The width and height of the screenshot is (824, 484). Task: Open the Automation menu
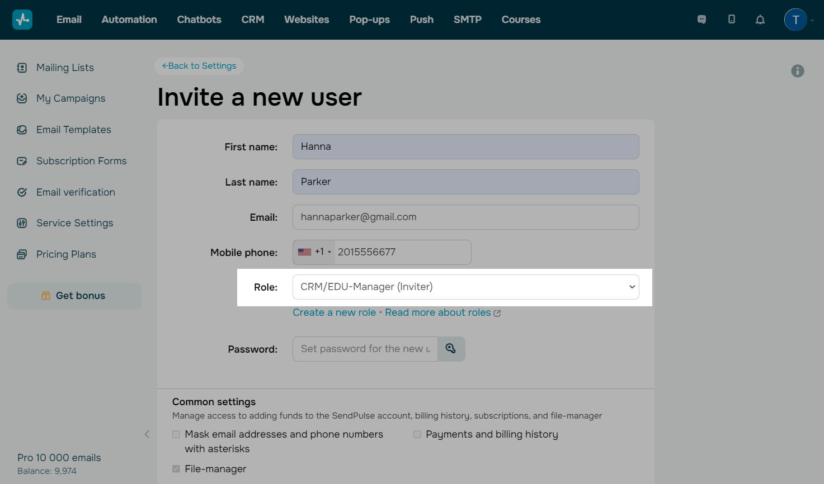pos(129,20)
